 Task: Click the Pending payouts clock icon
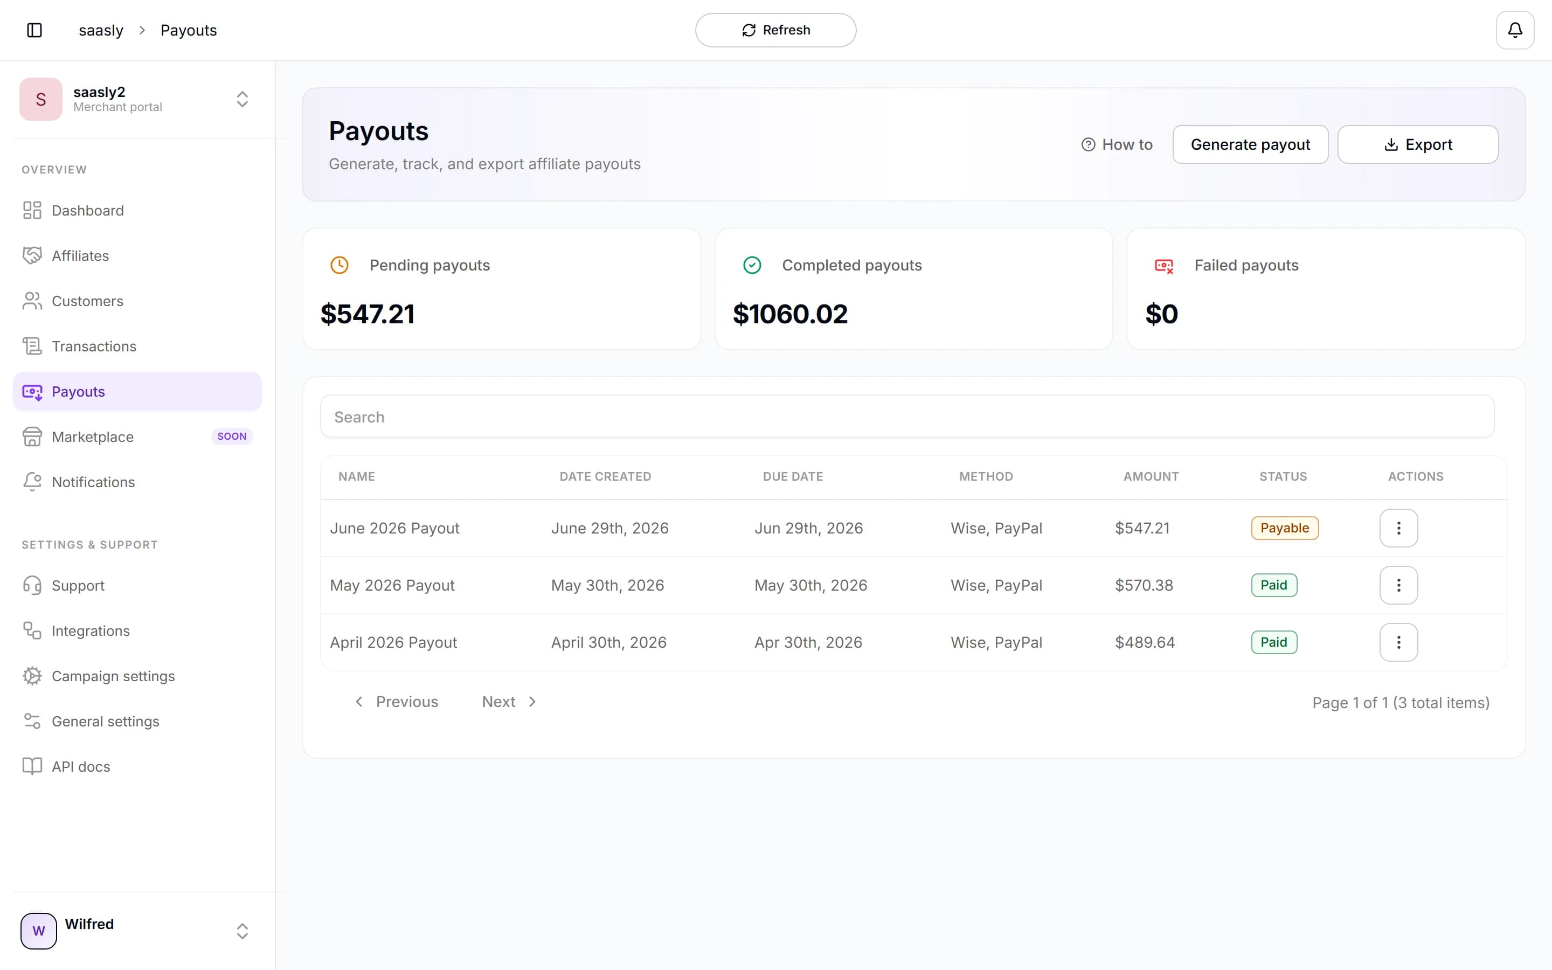pyautogui.click(x=339, y=265)
